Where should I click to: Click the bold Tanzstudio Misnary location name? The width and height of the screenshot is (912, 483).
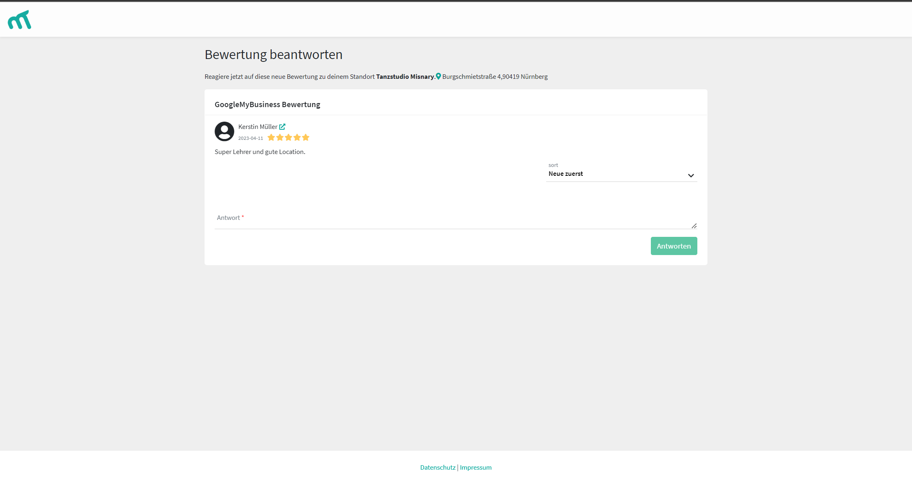point(405,76)
